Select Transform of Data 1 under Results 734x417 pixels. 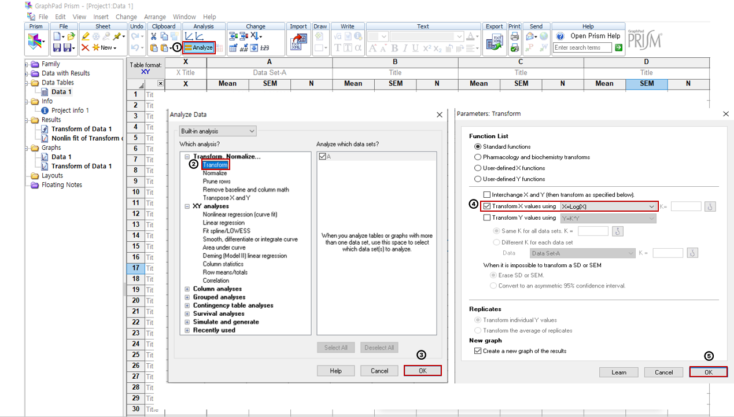82,129
